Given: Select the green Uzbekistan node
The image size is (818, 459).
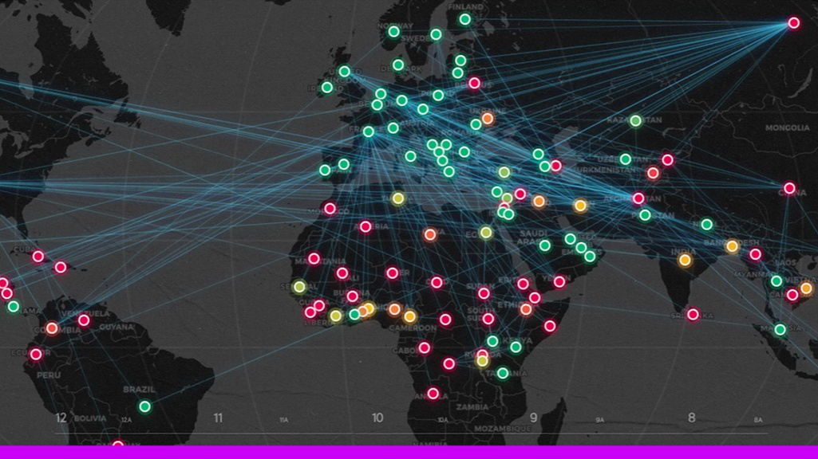Looking at the screenshot, I should [626, 159].
